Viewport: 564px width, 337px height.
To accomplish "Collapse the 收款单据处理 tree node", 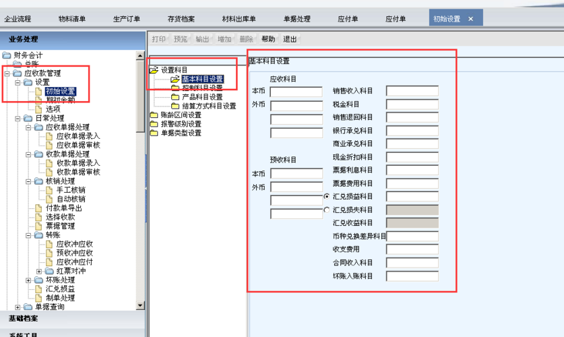I will click(28, 154).
